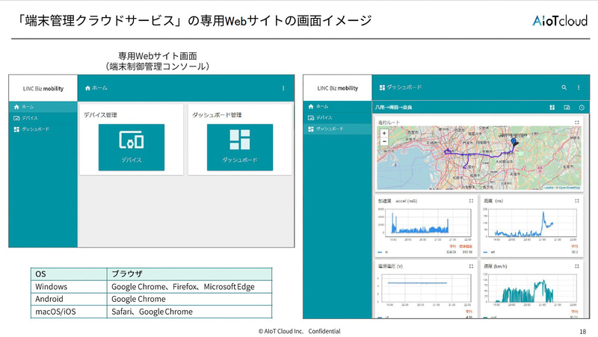Click the LINC Biz mobility logo in left console

tap(43, 88)
